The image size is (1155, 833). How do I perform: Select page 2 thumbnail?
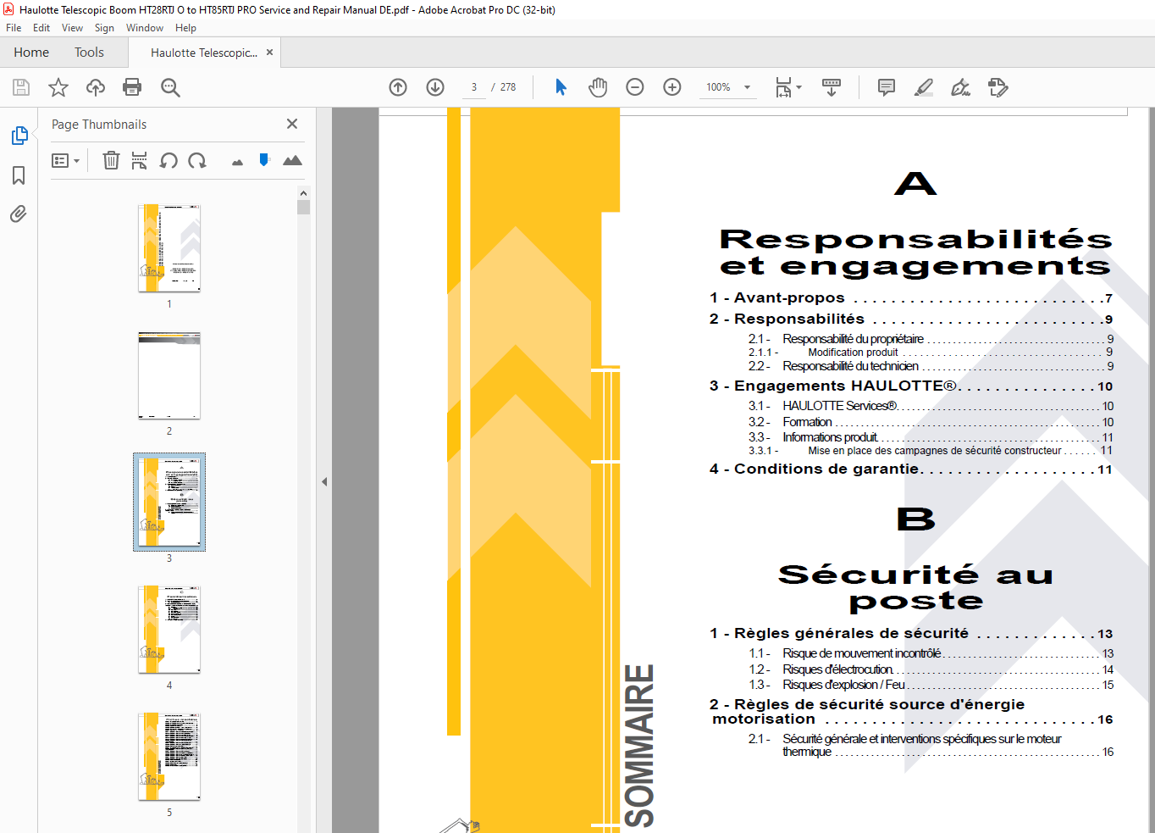(169, 375)
